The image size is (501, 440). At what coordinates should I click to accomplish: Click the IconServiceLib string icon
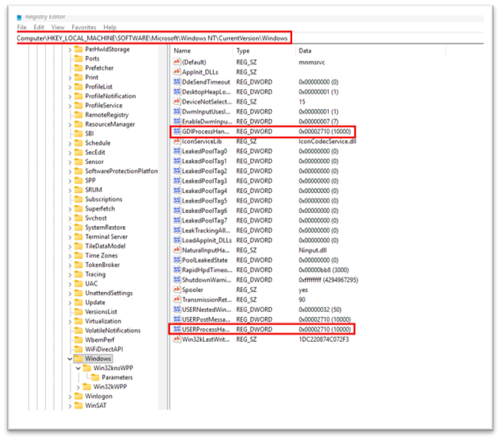pos(176,141)
